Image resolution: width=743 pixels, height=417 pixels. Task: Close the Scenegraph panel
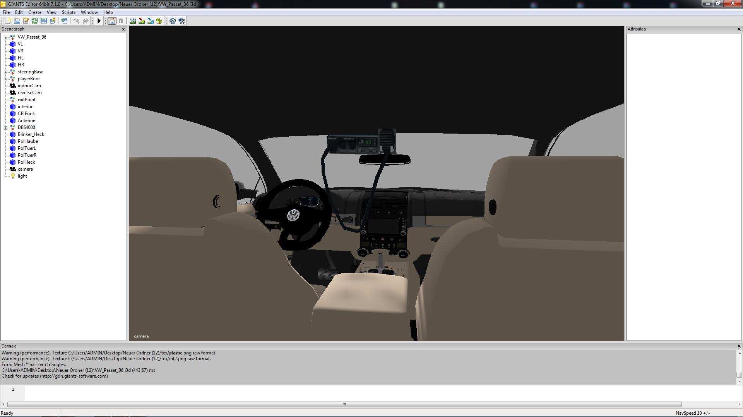[x=123, y=29]
